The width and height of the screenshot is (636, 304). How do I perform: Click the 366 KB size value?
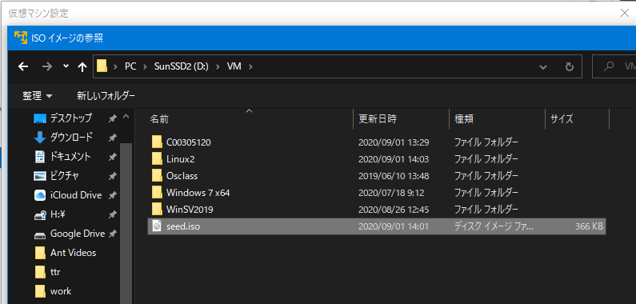tap(589, 226)
